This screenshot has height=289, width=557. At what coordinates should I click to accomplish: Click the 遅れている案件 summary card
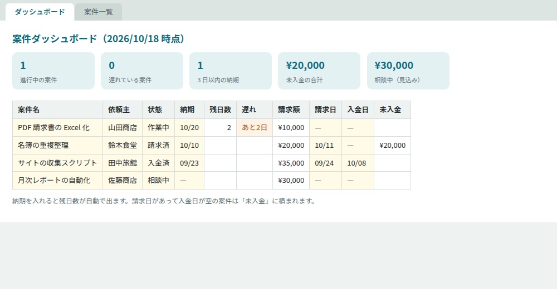tap(142, 71)
